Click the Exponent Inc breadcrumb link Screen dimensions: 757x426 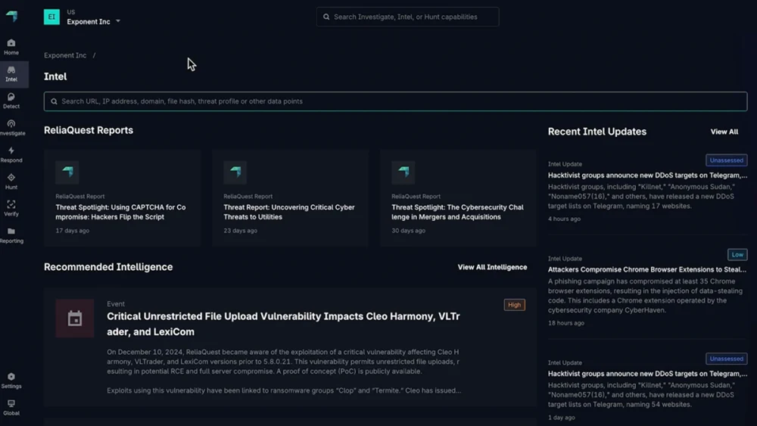[x=65, y=55]
